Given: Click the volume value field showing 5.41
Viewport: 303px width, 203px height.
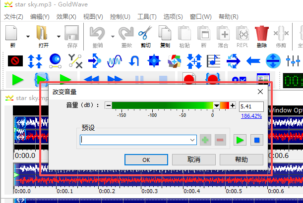Looking at the screenshot, I should 251,106.
